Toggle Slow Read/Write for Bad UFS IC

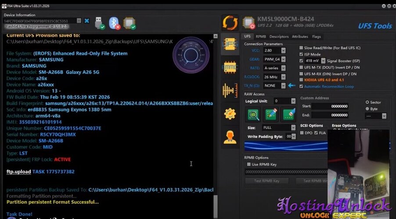301,48
